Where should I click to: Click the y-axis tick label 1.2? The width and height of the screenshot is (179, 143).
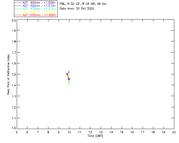click(x=14, y=107)
